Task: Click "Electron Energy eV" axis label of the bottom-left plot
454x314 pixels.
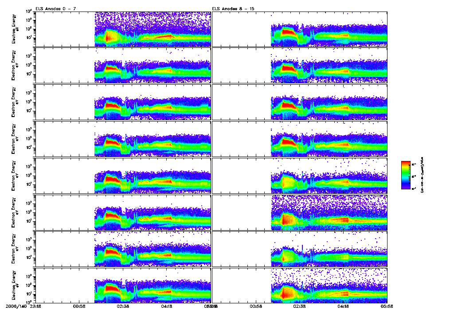Action: click(15, 286)
